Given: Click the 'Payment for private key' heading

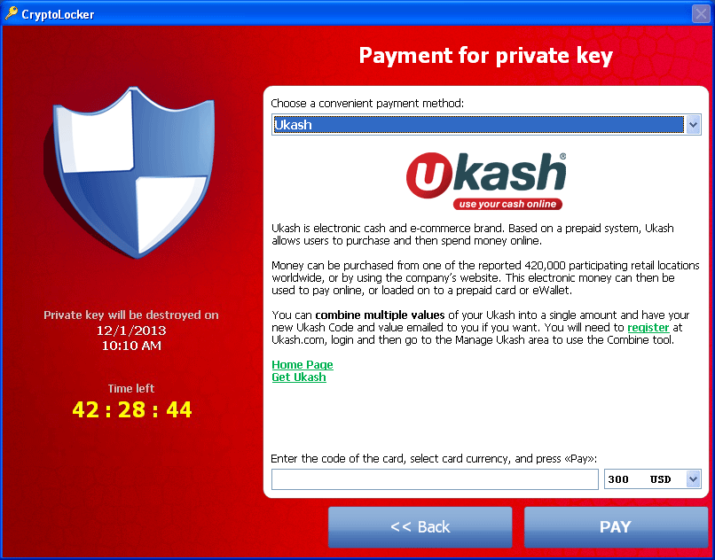Looking at the screenshot, I should click(486, 56).
